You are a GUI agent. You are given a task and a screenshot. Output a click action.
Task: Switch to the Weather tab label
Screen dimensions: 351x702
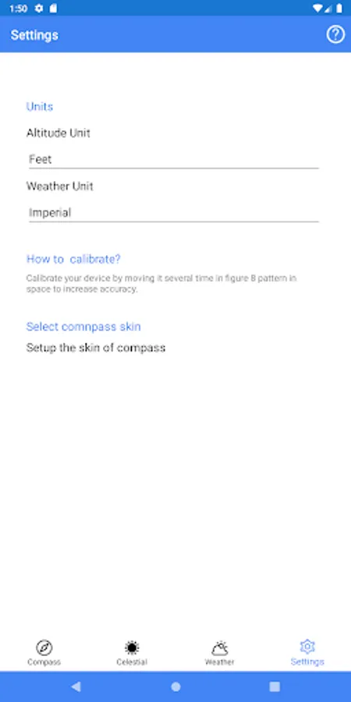click(219, 661)
